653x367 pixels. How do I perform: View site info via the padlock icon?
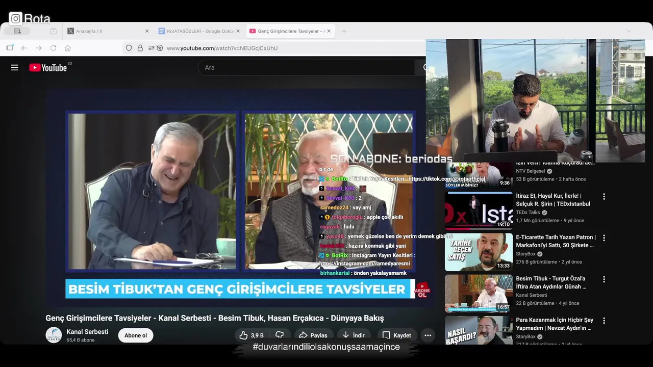coord(140,48)
